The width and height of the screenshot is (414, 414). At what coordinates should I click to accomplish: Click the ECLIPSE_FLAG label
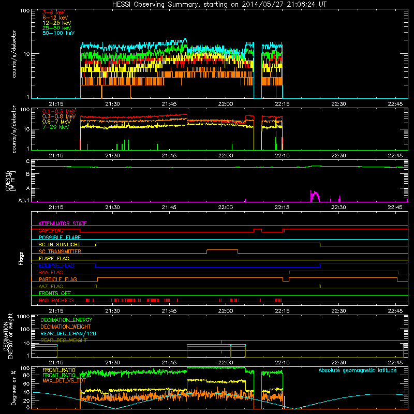(56, 265)
